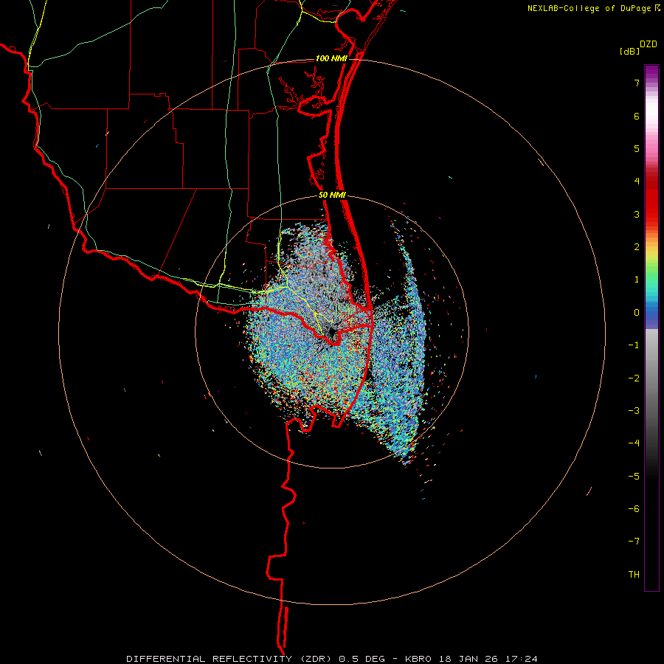Click the 50 NMI range ring label
This screenshot has height=664, width=664.
click(333, 196)
